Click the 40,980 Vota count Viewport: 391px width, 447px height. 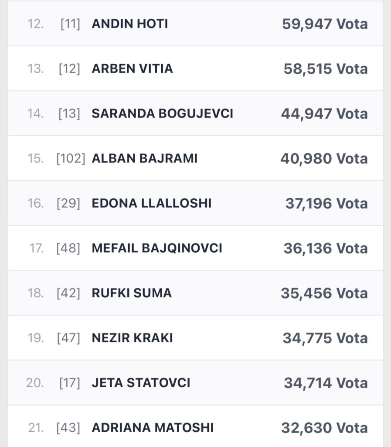(324, 158)
